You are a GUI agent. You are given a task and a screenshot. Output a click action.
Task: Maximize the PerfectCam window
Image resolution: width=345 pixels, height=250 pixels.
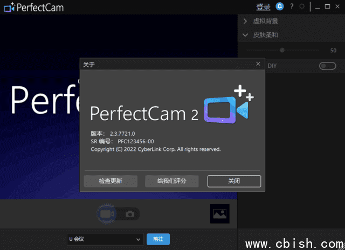pyautogui.click(x=327, y=6)
